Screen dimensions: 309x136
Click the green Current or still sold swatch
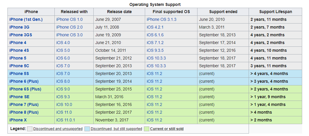pyautogui.click(x=147, y=129)
